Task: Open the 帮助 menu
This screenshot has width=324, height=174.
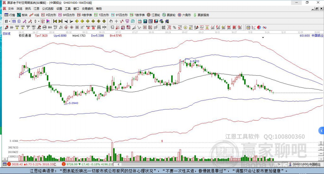Action: [99, 9]
